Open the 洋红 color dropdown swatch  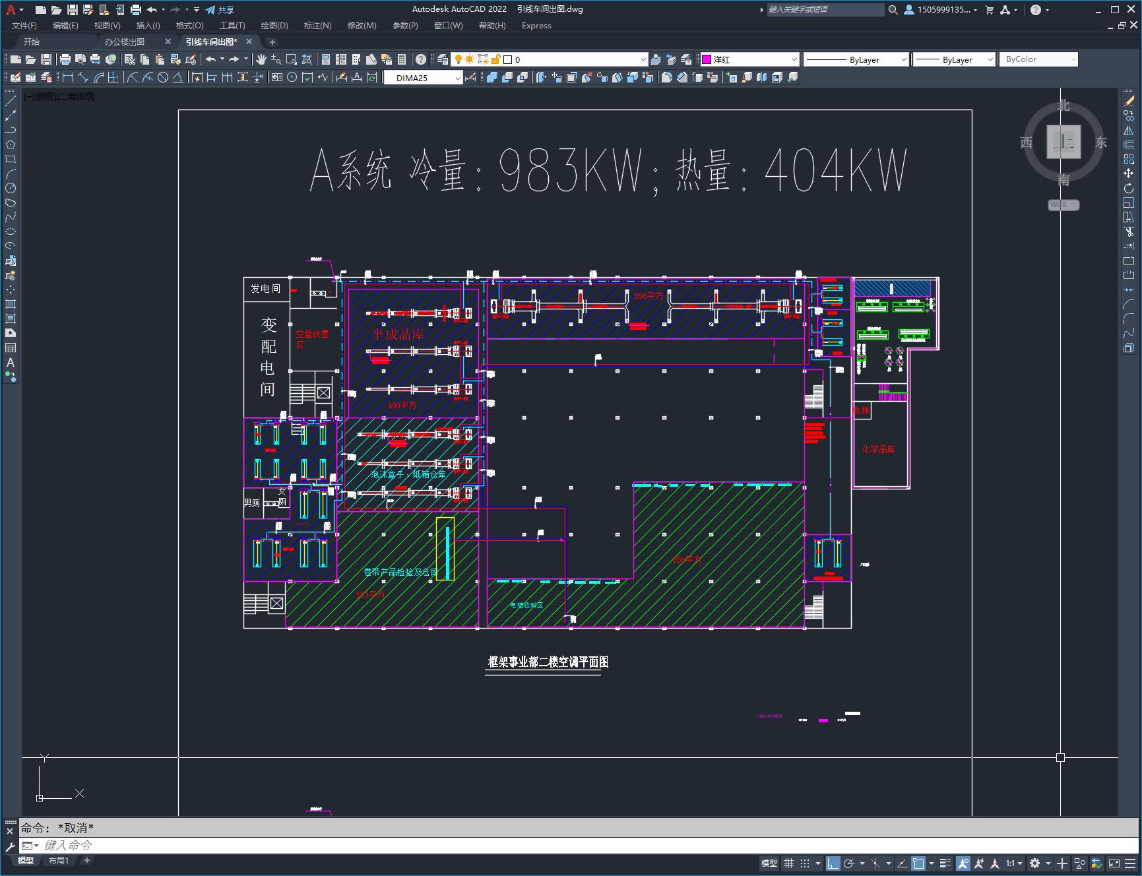point(749,59)
